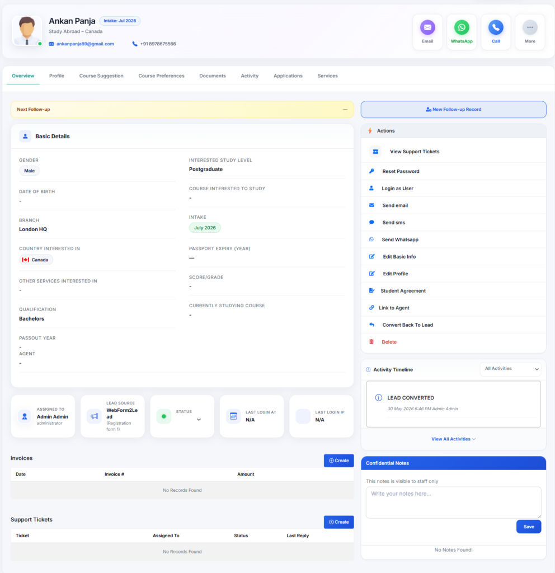Click the Email quick action icon
This screenshot has width=555, height=573.
pyautogui.click(x=427, y=27)
